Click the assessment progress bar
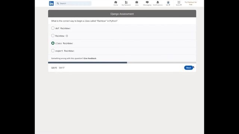Viewport: 239px width, 134px height. point(122,63)
